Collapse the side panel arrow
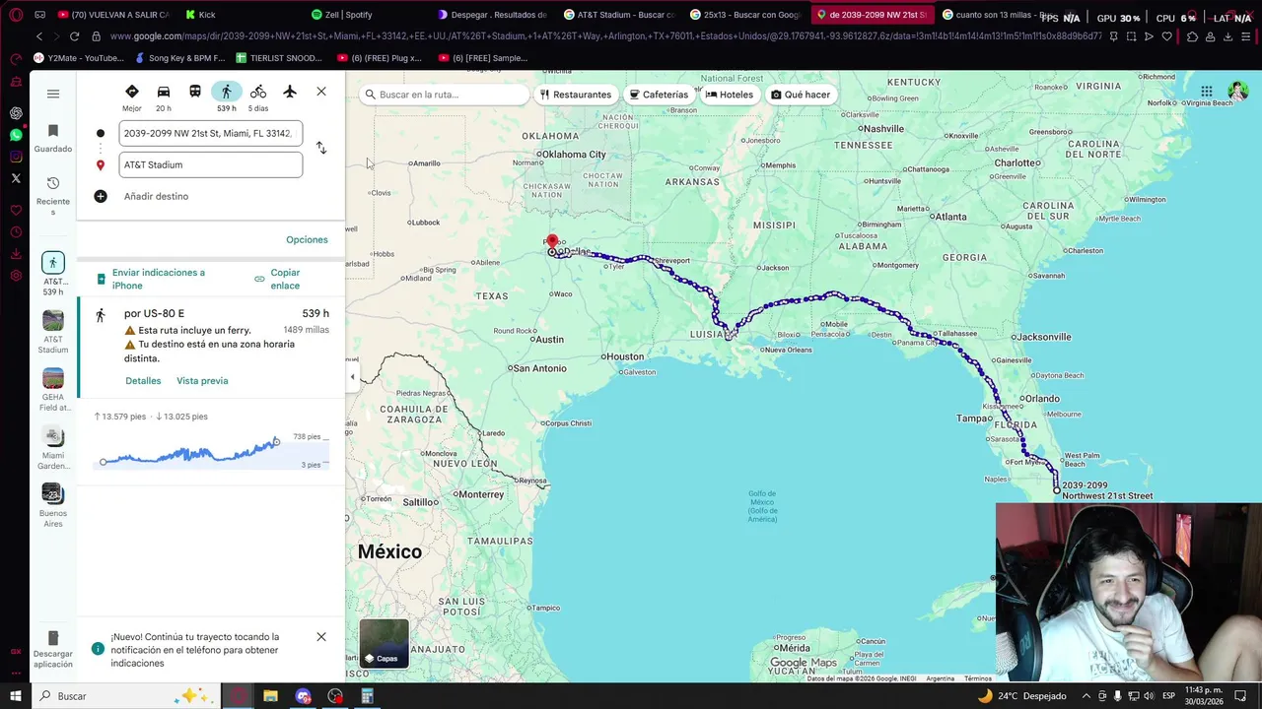1262x709 pixels. (352, 376)
